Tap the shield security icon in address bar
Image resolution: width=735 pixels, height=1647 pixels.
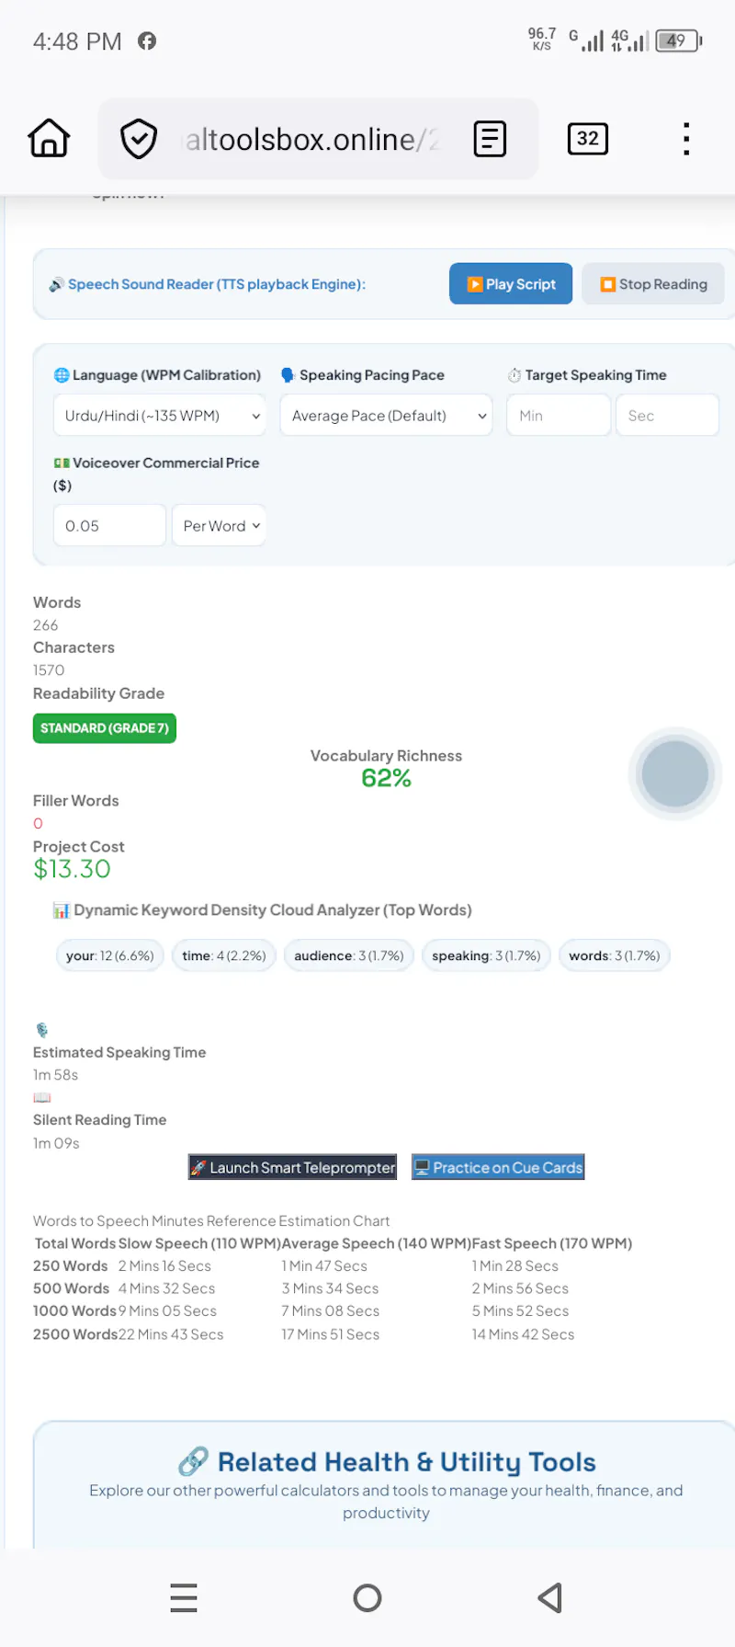[x=139, y=139]
